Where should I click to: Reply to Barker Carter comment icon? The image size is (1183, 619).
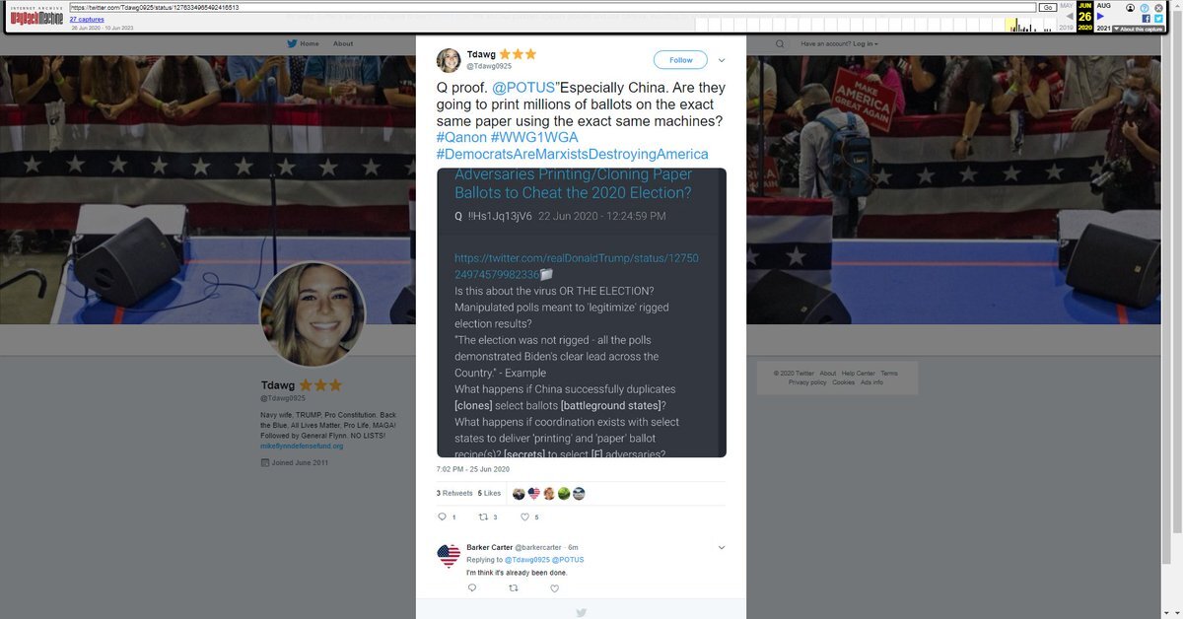point(471,588)
